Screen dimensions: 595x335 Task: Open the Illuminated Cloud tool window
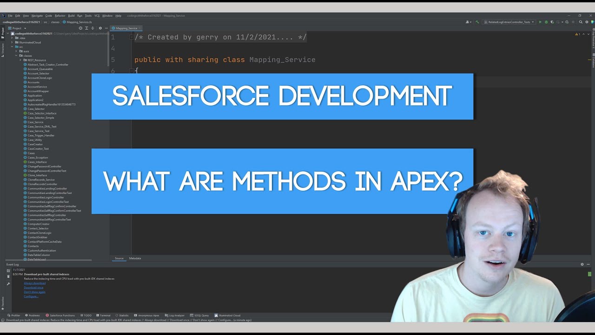[227, 315]
